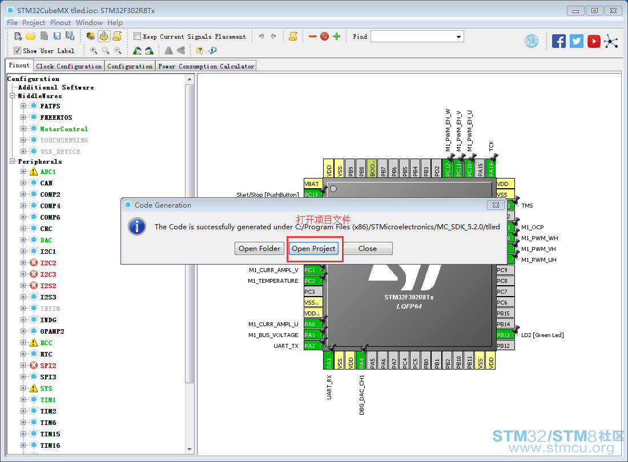The width and height of the screenshot is (628, 462).
Task: Click the colored cubes software packs icon
Action: [x=91, y=37]
